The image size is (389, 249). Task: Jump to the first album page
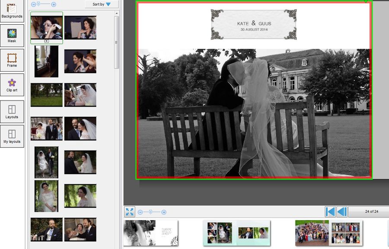331,211
